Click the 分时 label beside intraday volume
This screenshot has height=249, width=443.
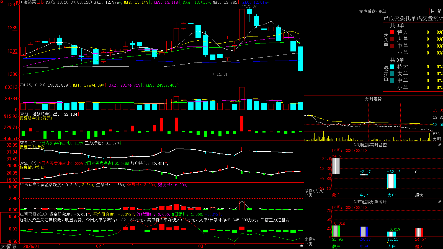pyautogui.click(x=437, y=139)
